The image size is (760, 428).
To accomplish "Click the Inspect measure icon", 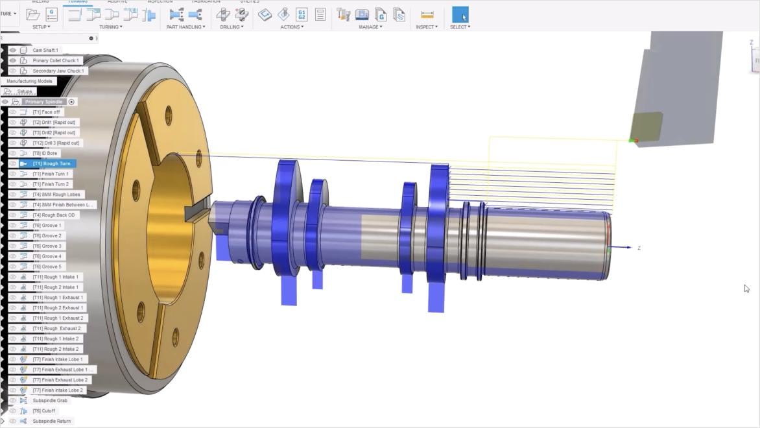I will (426, 14).
